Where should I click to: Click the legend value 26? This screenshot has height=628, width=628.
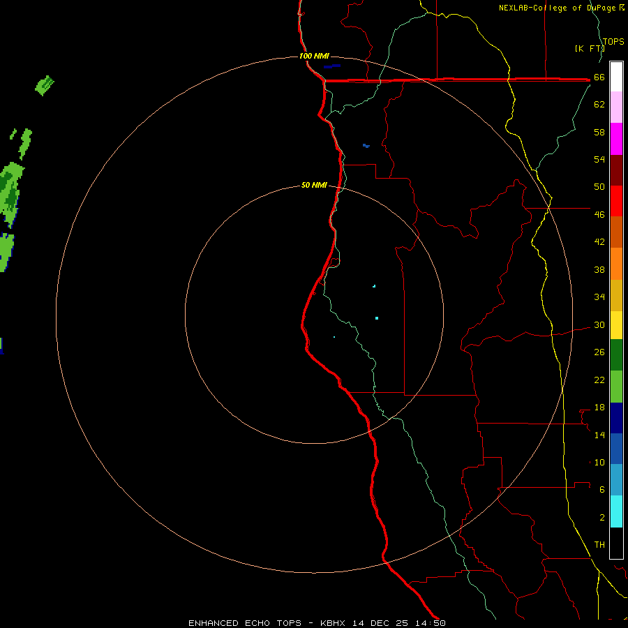tap(599, 352)
